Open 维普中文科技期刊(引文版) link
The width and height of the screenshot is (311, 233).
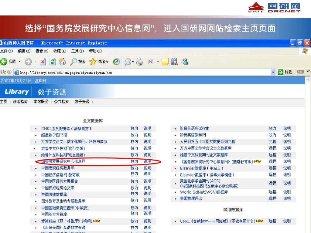pyautogui.click(x=63, y=148)
